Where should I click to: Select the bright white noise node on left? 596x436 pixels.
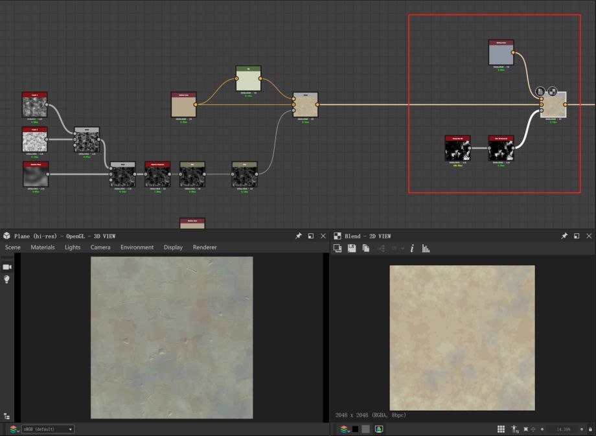pyautogui.click(x=34, y=139)
